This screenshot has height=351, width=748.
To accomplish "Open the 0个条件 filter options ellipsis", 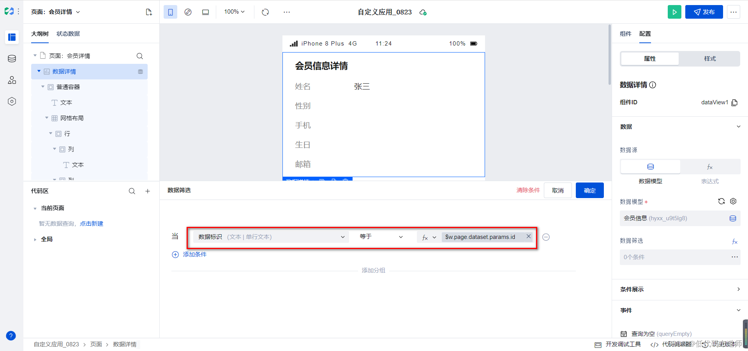I will coord(735,257).
